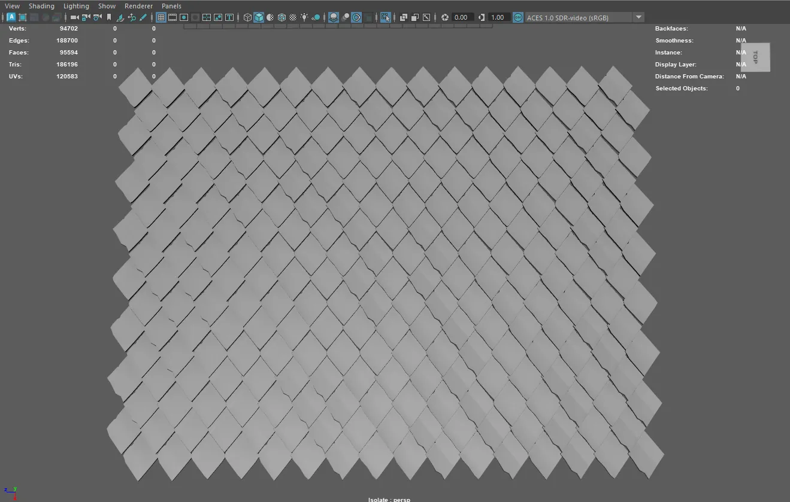Toggle the viewport Grid display
790x502 pixels.
click(x=161, y=17)
